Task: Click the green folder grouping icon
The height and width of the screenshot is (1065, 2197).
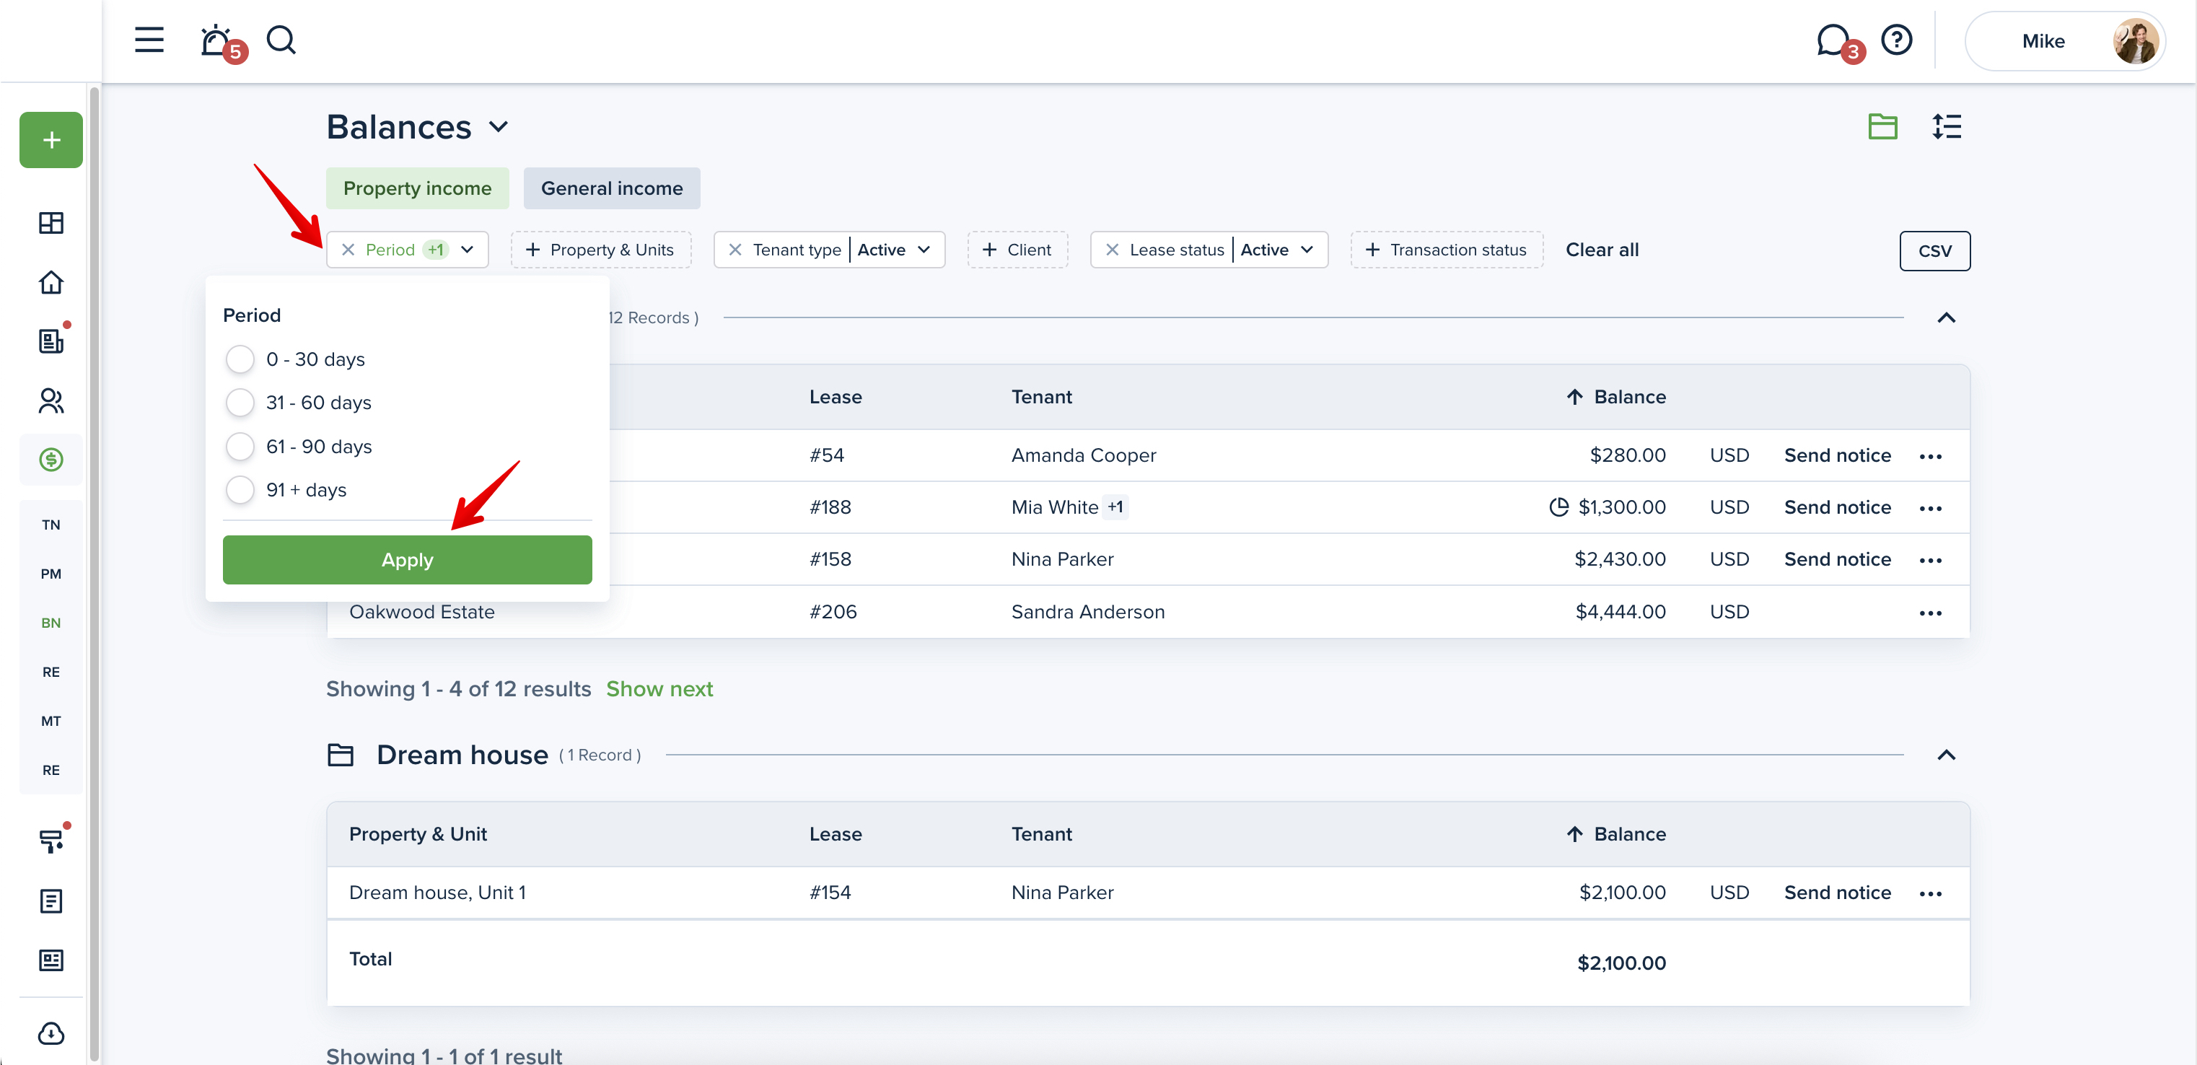Action: pos(1882,127)
